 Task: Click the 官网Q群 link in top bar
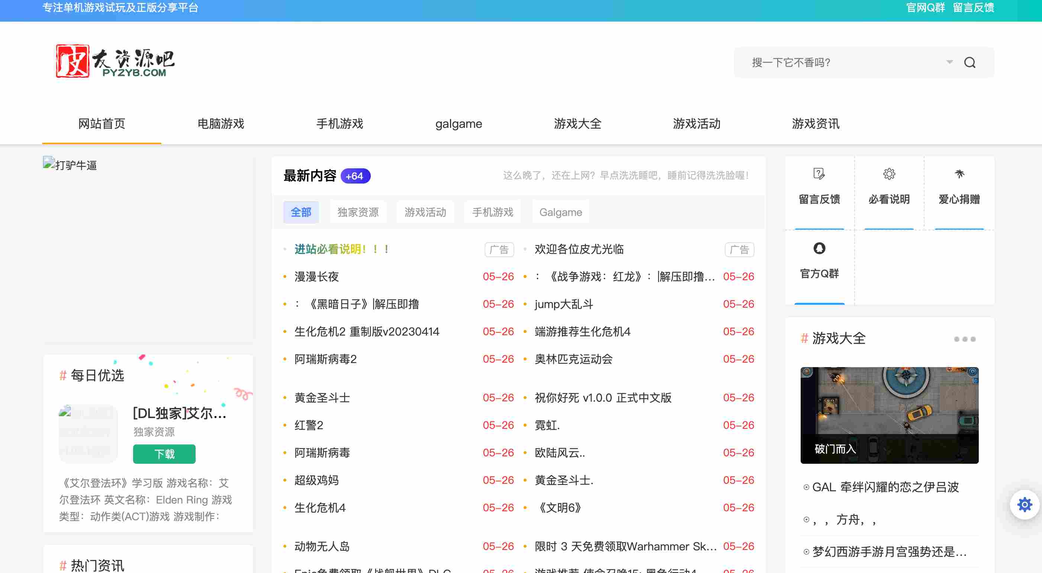[925, 8]
